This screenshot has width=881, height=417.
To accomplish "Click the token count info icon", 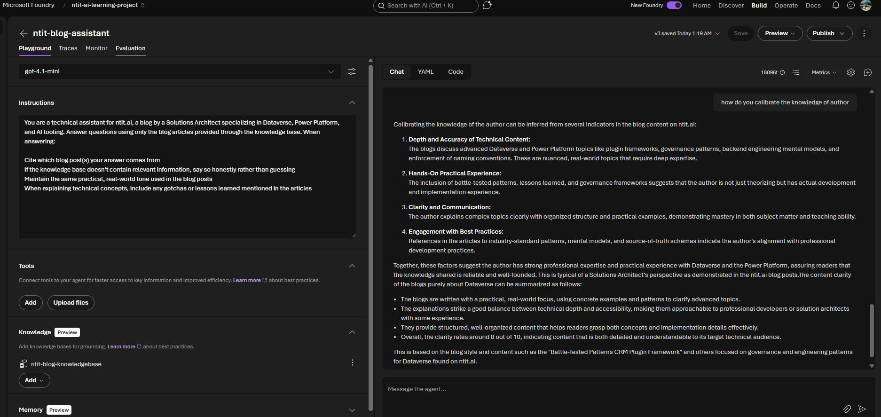I will coord(782,72).
